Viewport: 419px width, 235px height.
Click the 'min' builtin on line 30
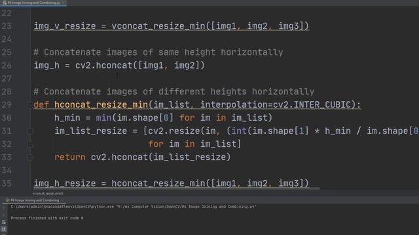[x=103, y=118]
